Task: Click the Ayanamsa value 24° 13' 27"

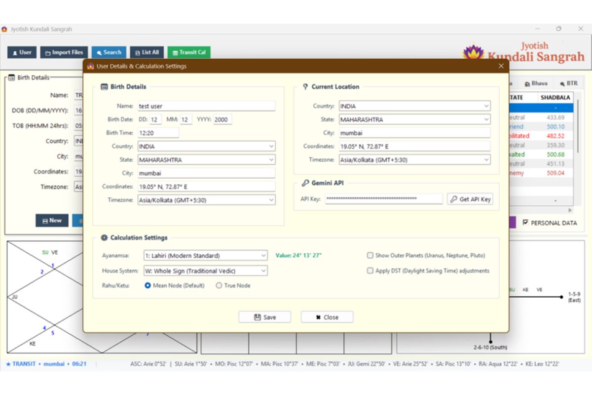Action: [x=298, y=255]
